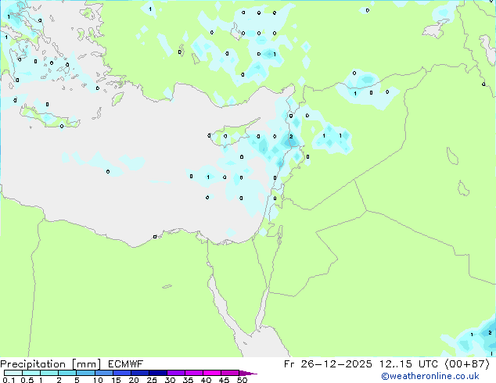The image size is (496, 383).
Task: Click the legend scale label '0.5'
Action: point(27,380)
